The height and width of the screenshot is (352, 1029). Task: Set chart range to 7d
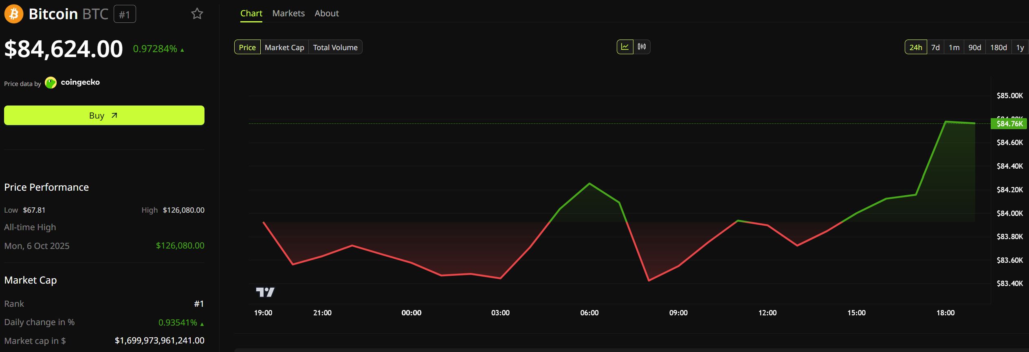(935, 47)
